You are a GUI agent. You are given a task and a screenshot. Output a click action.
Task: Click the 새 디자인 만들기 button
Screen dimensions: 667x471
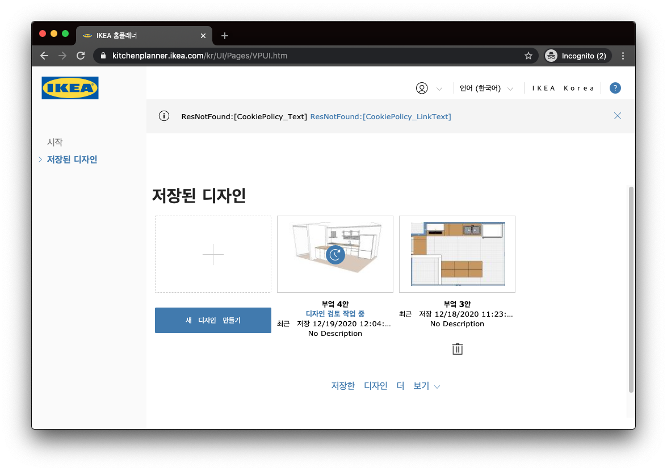point(213,320)
